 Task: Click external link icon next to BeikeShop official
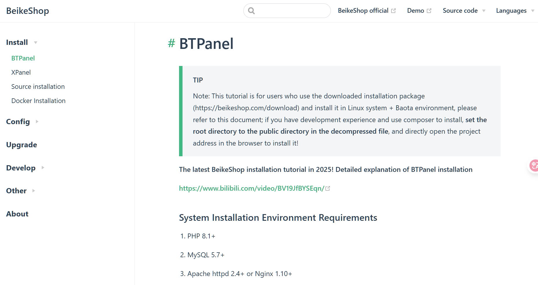(x=393, y=11)
